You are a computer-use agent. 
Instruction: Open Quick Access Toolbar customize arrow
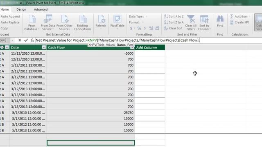point(21,3)
